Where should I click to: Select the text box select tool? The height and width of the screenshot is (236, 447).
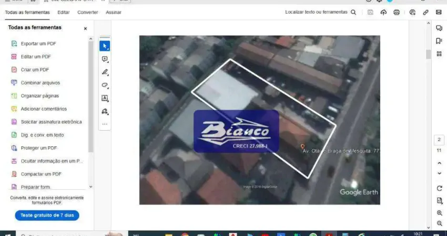(105, 98)
